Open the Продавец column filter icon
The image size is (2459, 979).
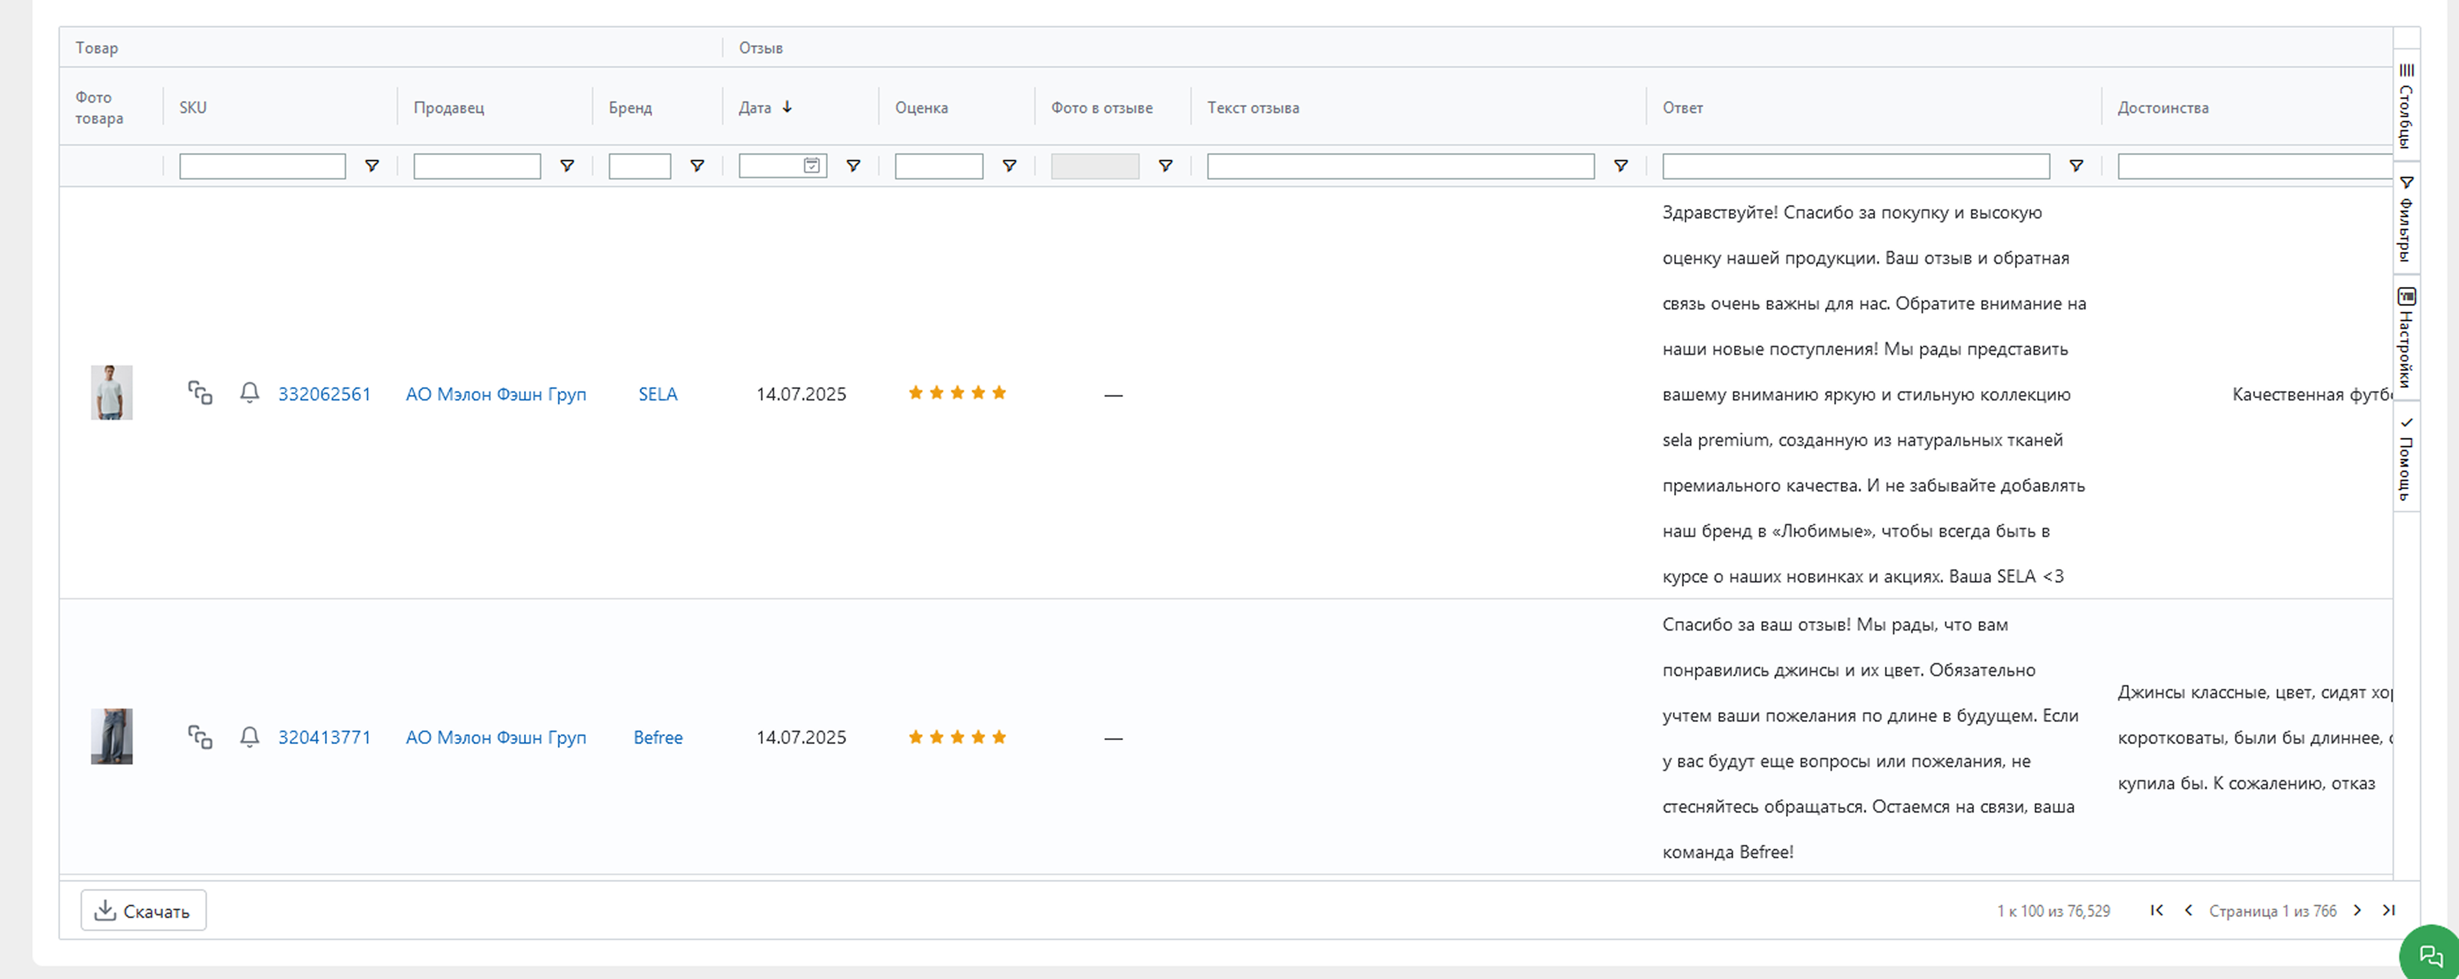coord(567,166)
